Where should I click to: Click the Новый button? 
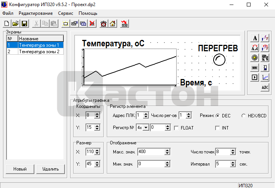(x=20, y=169)
